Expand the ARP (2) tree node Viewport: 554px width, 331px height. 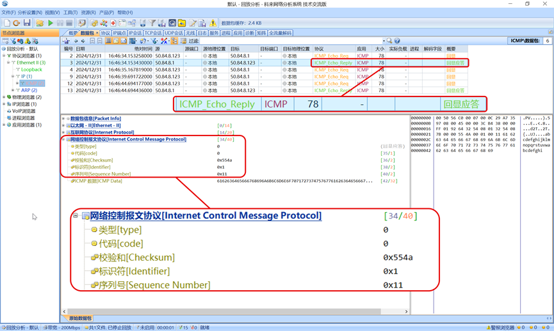[x=13, y=90]
